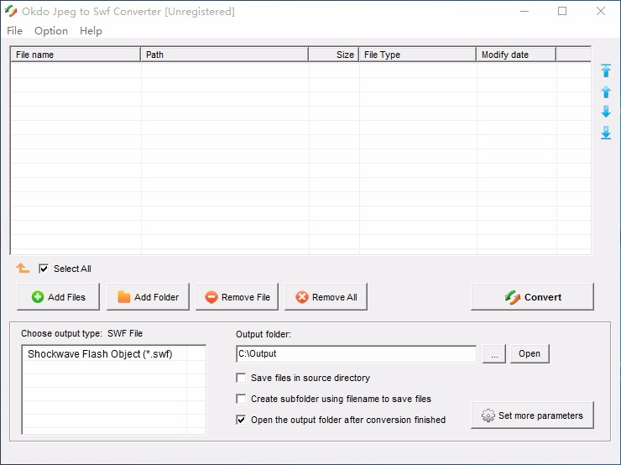Screen dimensions: 621x465
Task: Close the Okdo converter window
Action: pos(600,12)
